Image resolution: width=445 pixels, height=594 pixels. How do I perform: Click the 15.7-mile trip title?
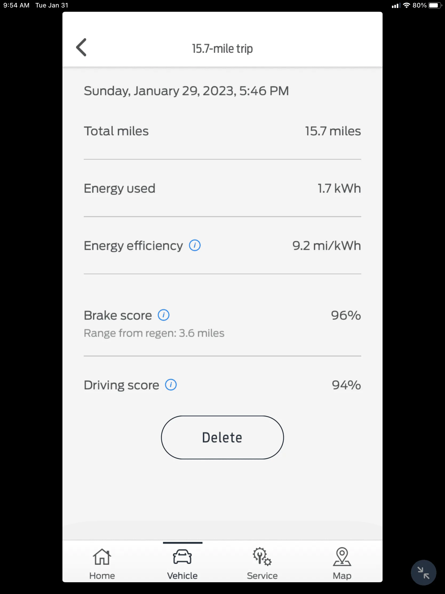pos(222,49)
